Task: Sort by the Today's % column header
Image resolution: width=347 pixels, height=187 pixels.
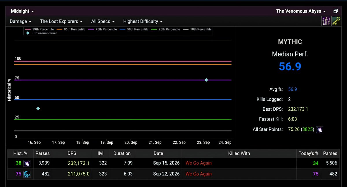Action: tap(308, 153)
